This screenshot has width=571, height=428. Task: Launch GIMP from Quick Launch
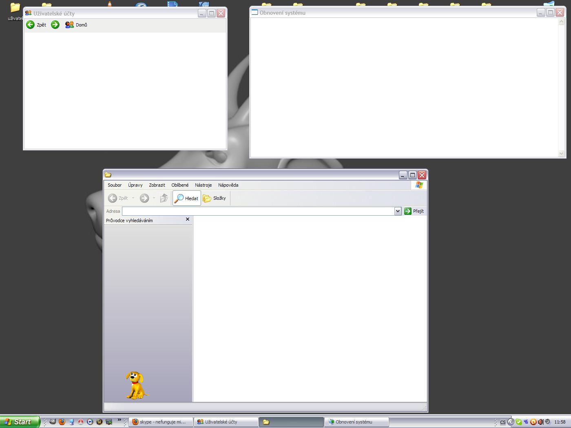pyautogui.click(x=53, y=422)
